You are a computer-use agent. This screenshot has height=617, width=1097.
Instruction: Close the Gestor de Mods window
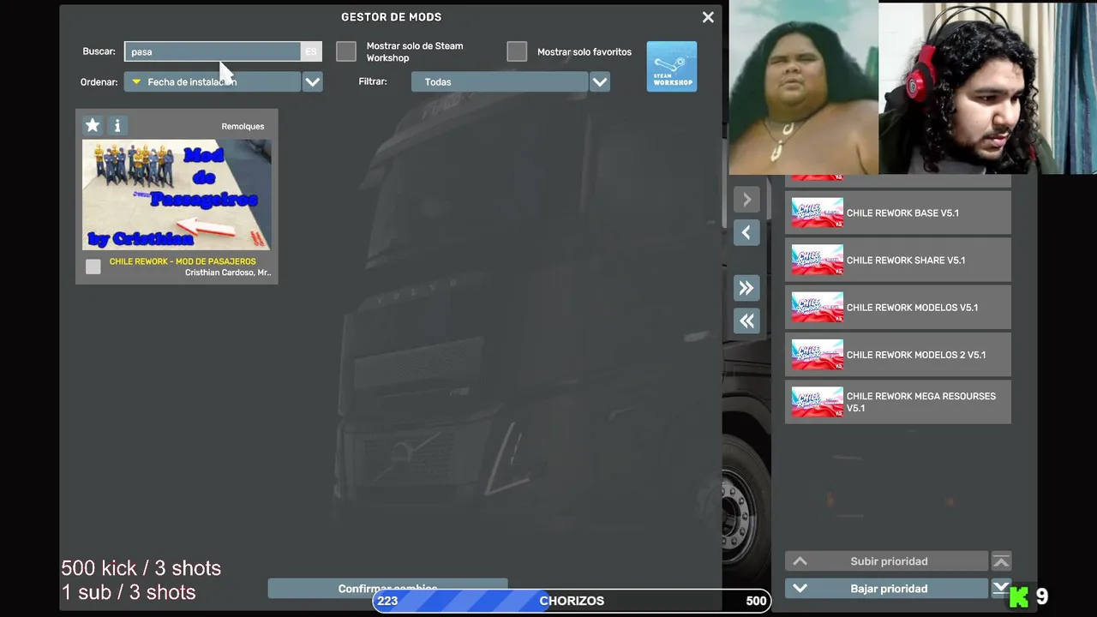point(708,17)
